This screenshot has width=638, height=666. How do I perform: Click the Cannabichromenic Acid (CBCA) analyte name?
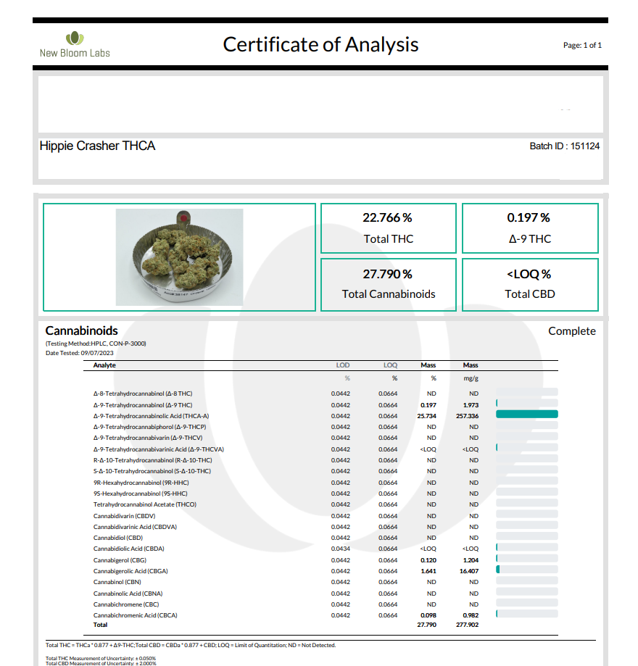point(135,615)
